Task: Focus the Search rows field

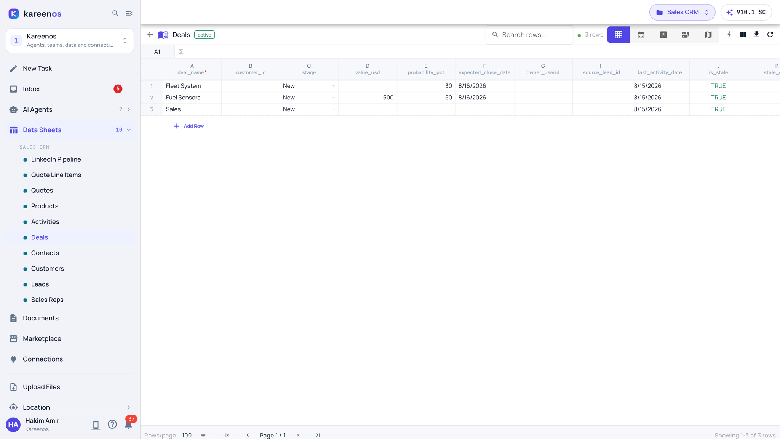Action: tap(529, 35)
